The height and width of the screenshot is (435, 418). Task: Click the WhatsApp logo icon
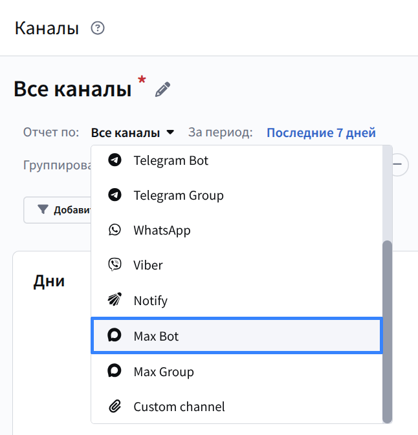115,230
